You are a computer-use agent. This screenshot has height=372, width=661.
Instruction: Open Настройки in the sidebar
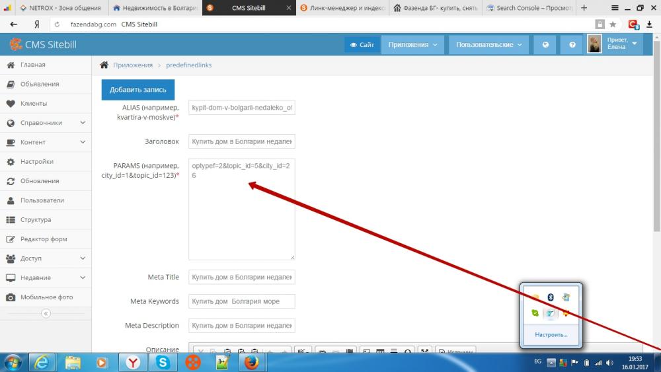pyautogui.click(x=46, y=162)
